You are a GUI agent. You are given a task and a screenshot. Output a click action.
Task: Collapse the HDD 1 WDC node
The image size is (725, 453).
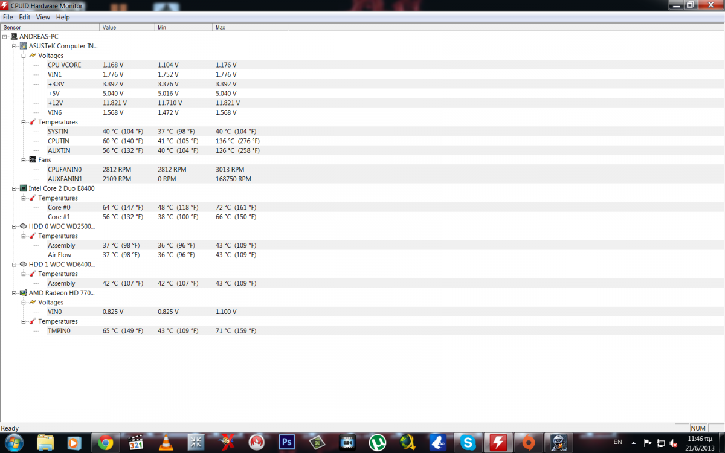tap(14, 265)
